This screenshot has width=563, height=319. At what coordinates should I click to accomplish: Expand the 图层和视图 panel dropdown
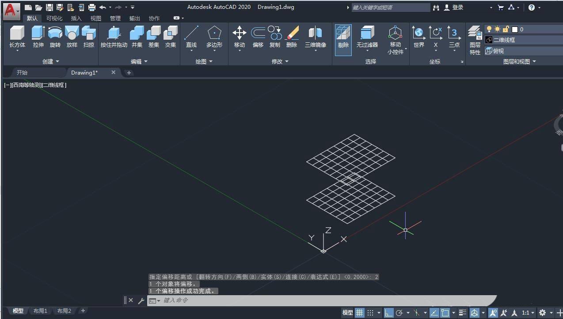pos(519,61)
